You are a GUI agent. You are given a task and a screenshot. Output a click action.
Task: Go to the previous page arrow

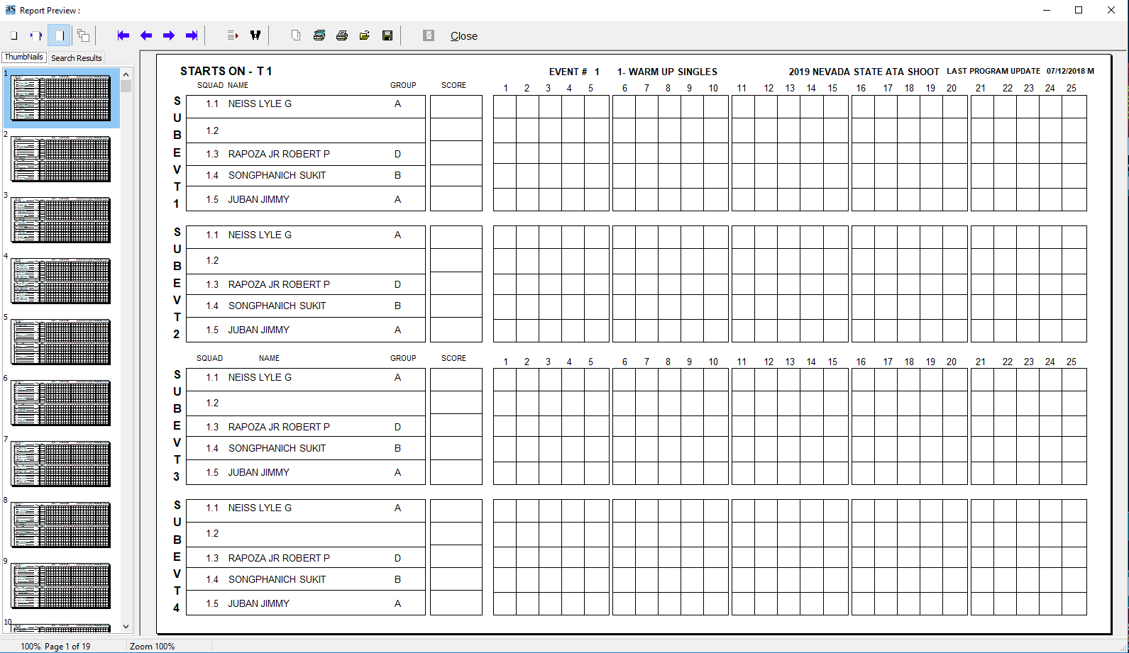pyautogui.click(x=146, y=35)
